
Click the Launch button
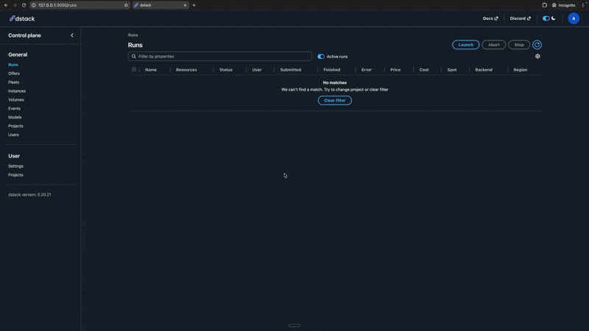[x=465, y=45]
